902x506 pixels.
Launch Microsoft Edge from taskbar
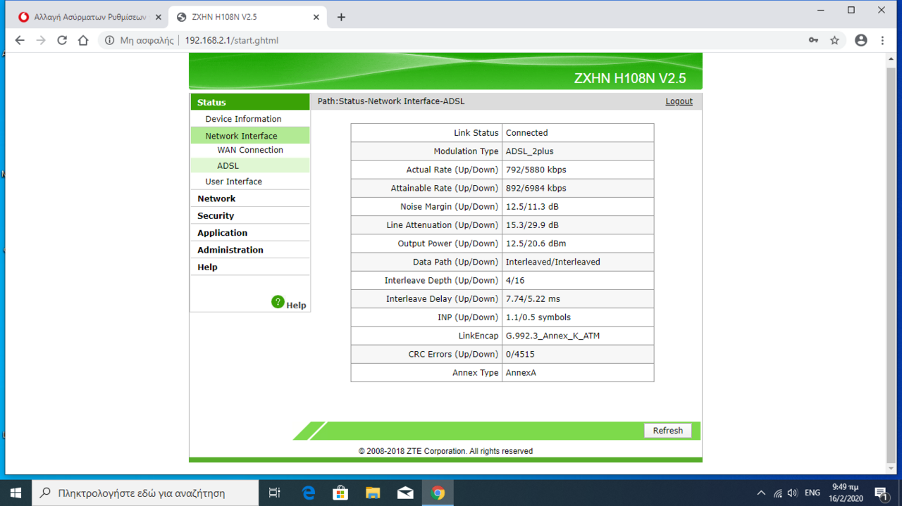pos(309,493)
